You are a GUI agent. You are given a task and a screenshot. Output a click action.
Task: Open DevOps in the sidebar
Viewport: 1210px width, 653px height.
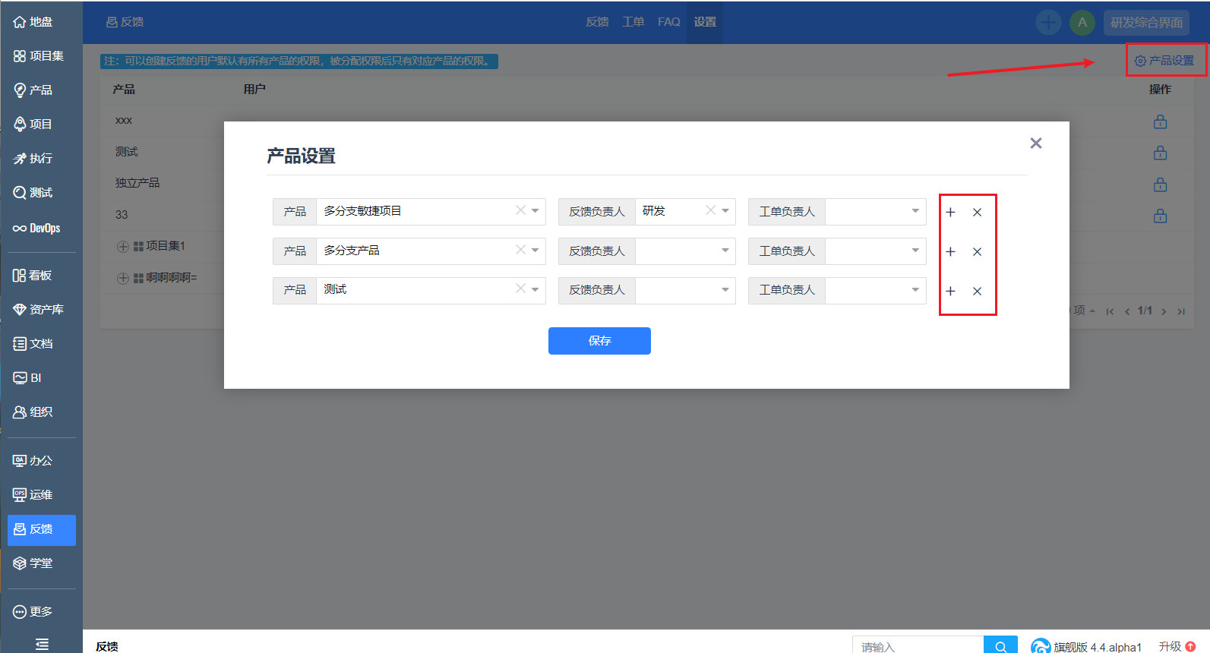[x=36, y=228]
